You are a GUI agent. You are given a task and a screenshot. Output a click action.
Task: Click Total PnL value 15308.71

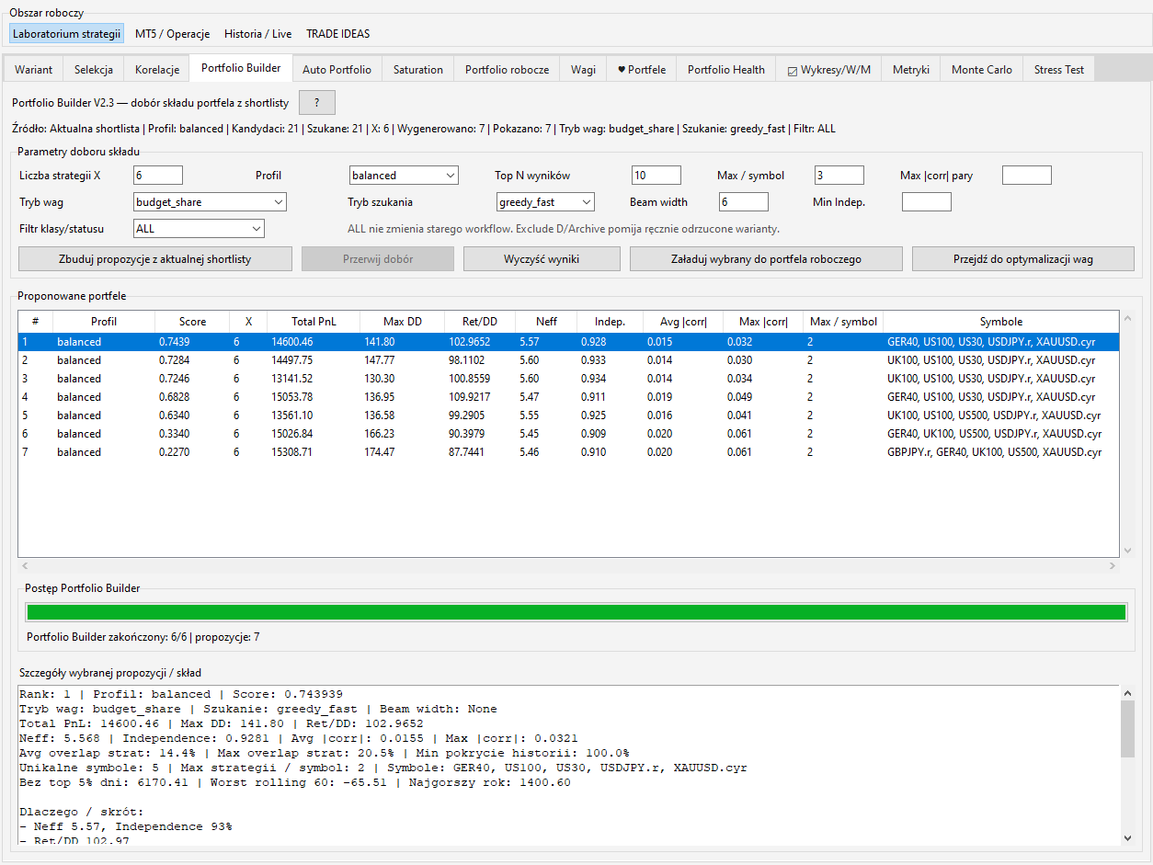point(291,452)
